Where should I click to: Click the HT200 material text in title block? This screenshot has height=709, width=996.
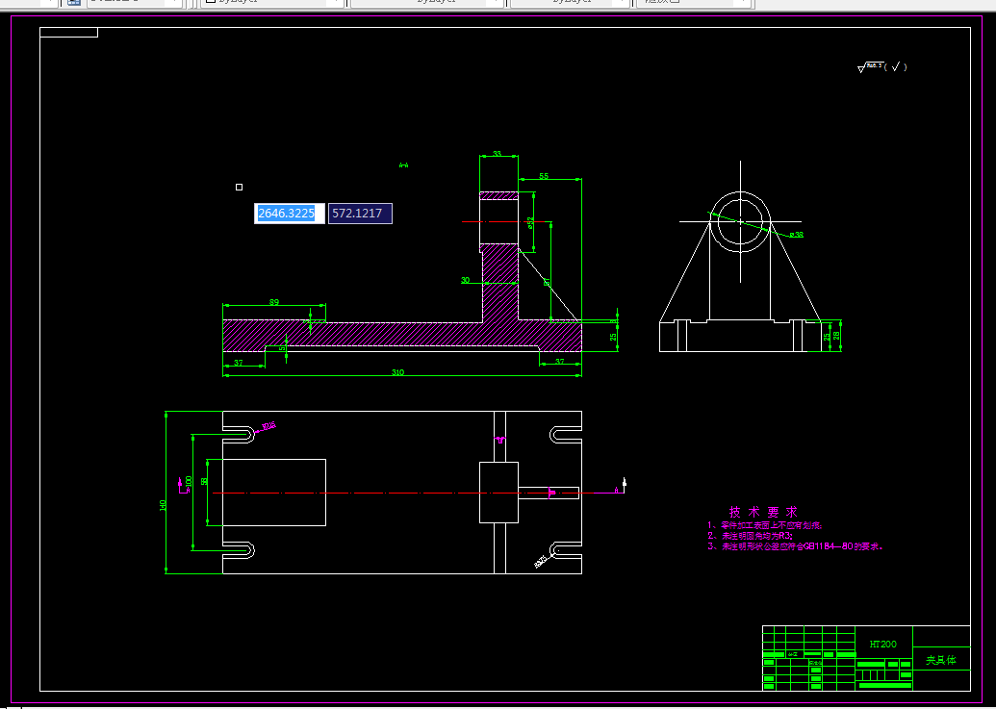click(883, 645)
